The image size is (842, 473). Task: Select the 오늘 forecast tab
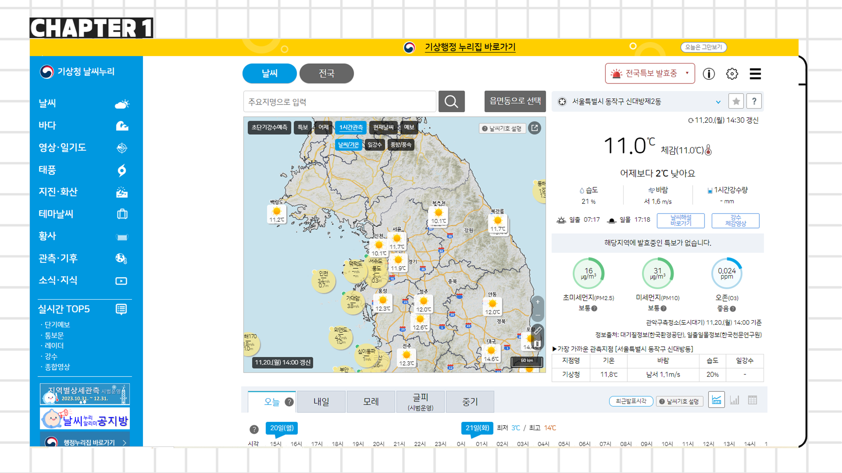[272, 402]
